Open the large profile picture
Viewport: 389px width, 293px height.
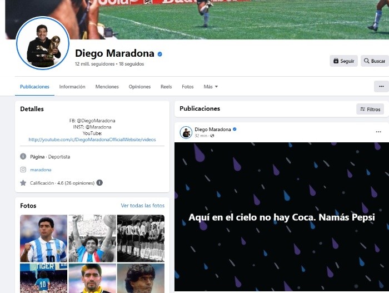[x=43, y=43]
